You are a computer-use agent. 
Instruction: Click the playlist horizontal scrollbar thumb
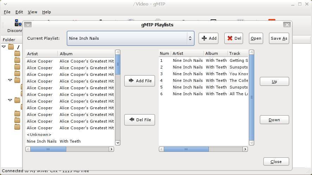(x=186, y=149)
